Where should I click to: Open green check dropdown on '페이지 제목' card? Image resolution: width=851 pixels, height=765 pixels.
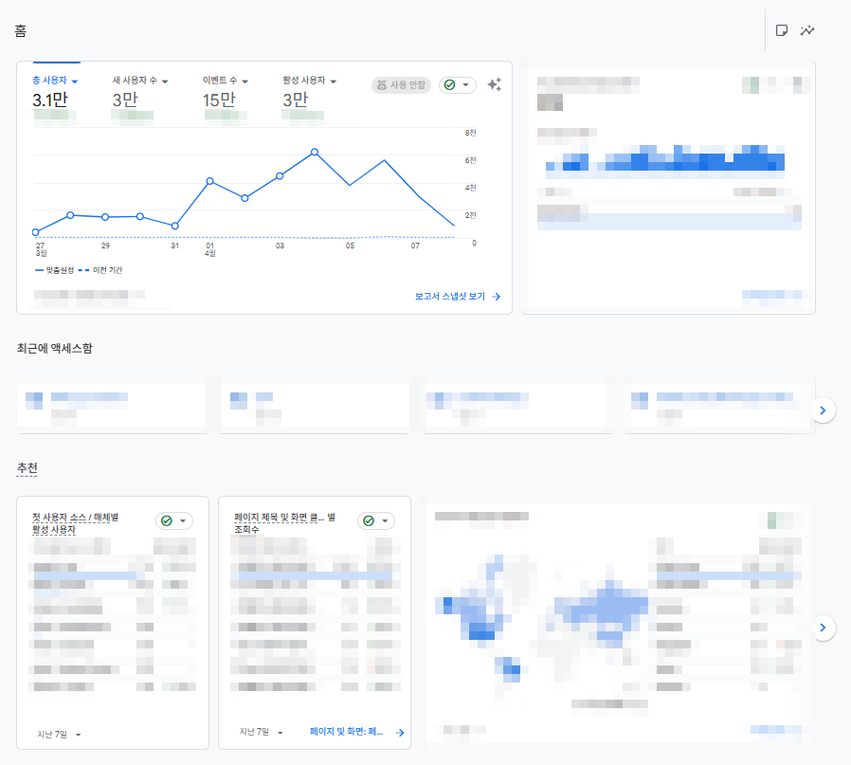[376, 521]
